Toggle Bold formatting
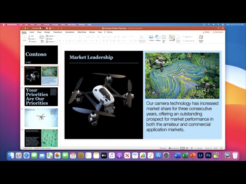This screenshot has height=184, width=246. 60,41
